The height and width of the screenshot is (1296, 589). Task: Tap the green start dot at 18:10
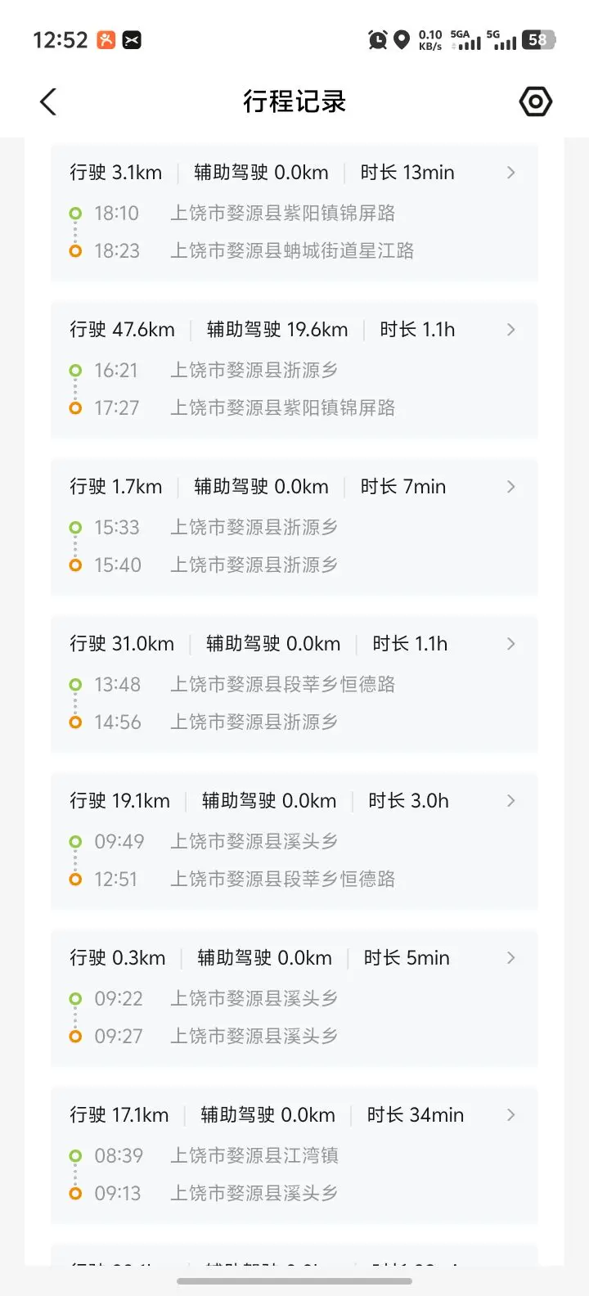[x=75, y=214]
